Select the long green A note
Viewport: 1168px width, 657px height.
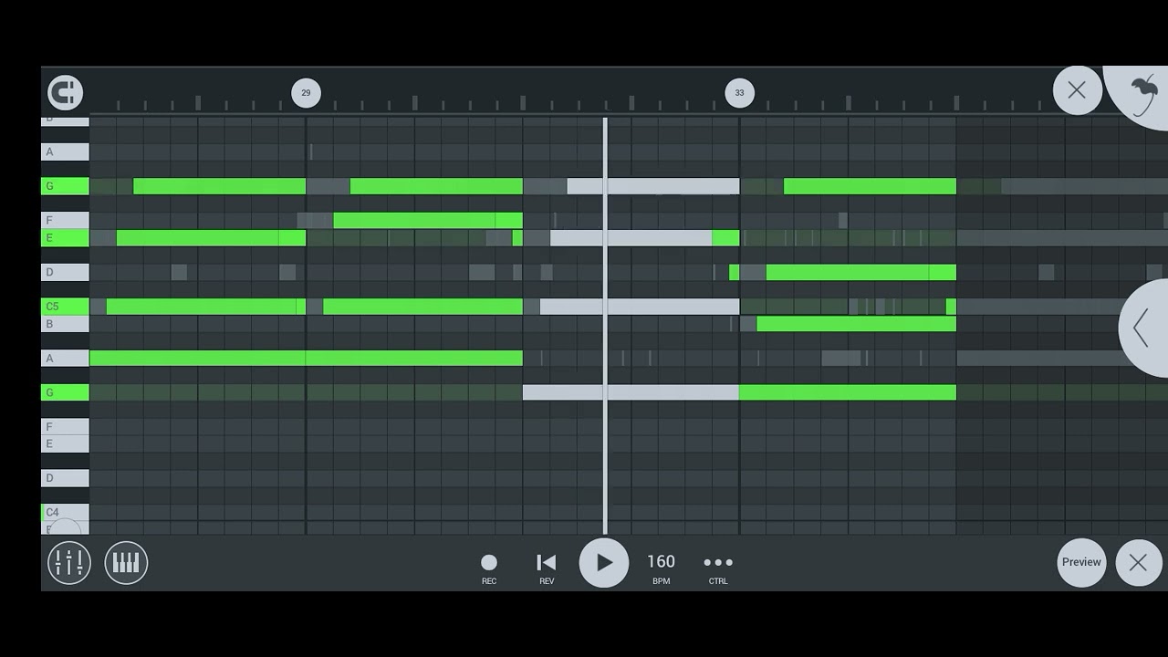pos(306,359)
